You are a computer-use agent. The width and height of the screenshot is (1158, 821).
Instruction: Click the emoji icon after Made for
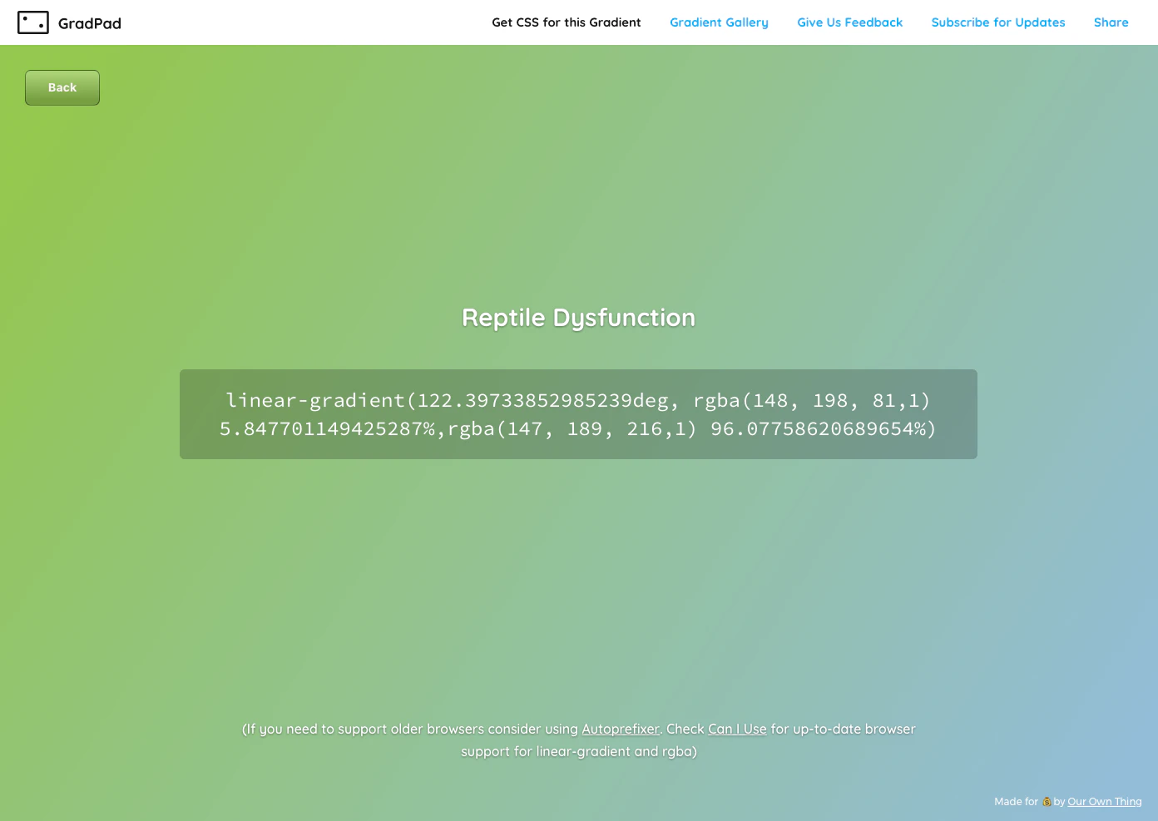(x=1047, y=802)
